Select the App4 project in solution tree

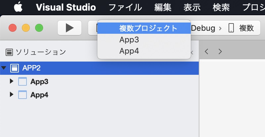39,95
